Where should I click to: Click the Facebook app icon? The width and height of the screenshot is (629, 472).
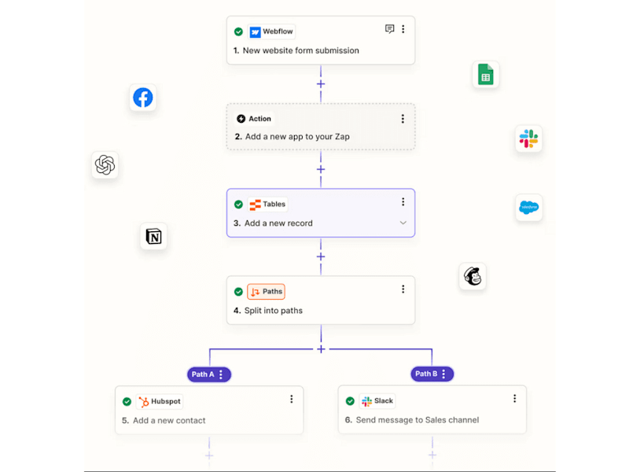(143, 98)
